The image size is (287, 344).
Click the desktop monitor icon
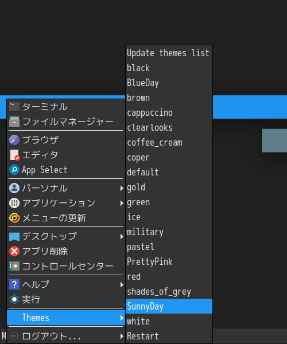pyautogui.click(x=14, y=236)
